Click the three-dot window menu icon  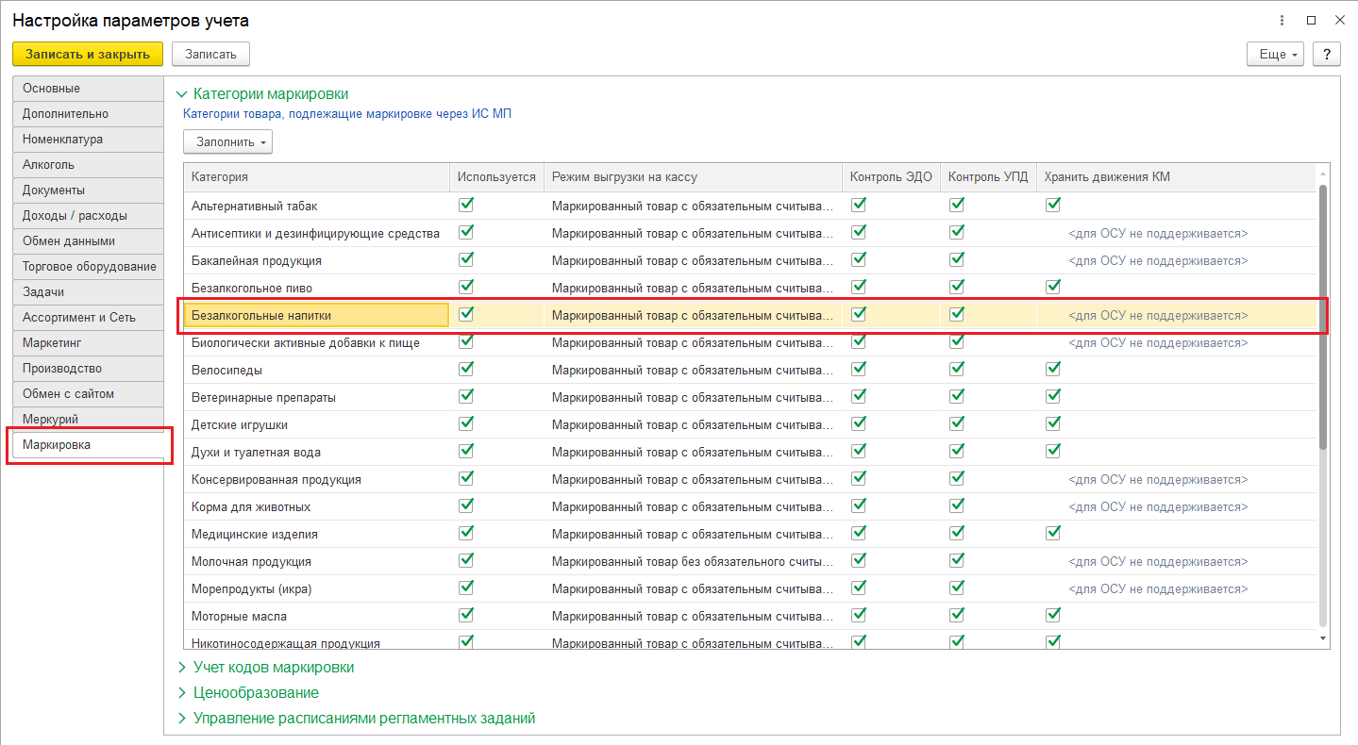(1282, 20)
